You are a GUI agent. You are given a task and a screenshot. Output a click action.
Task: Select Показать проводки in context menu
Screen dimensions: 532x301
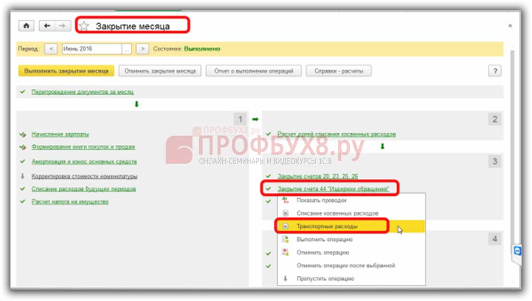pyautogui.click(x=321, y=200)
